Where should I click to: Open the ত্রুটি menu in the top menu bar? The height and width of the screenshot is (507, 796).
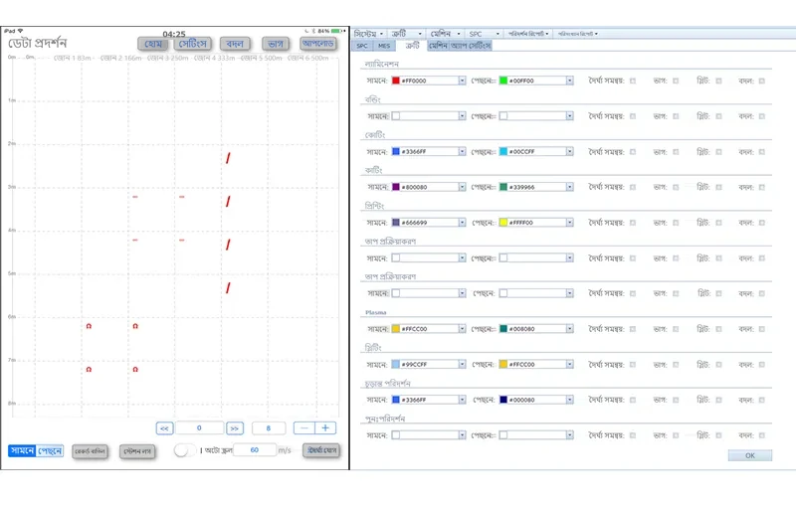[407, 34]
